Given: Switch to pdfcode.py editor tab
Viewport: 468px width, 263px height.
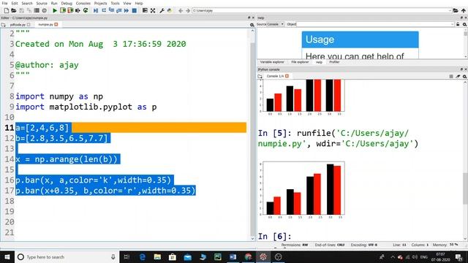Looking at the screenshot, I should [x=18, y=25].
